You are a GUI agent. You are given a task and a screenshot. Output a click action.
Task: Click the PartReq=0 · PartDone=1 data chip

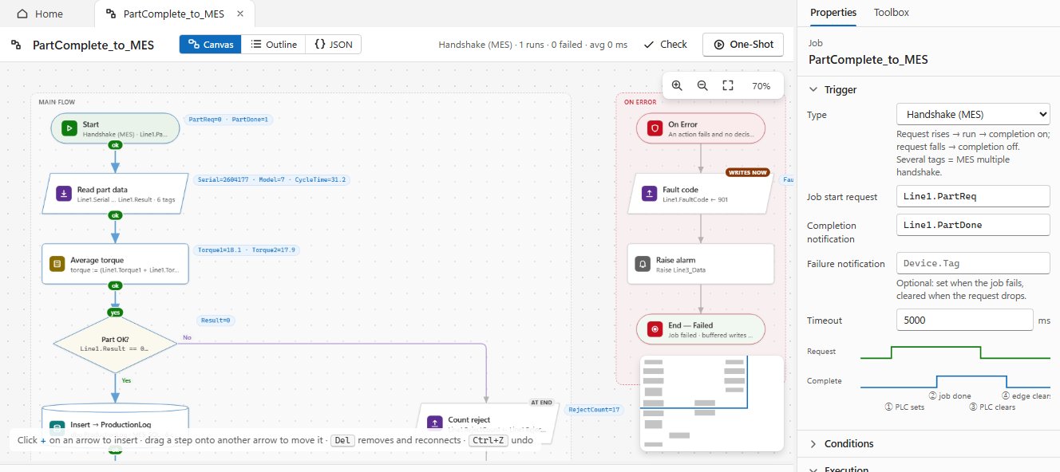[x=229, y=120]
